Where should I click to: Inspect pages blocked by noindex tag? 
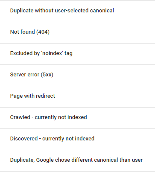[x=77, y=54]
